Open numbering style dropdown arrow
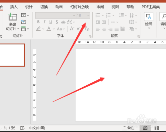The image size is (166, 132). [113, 15]
